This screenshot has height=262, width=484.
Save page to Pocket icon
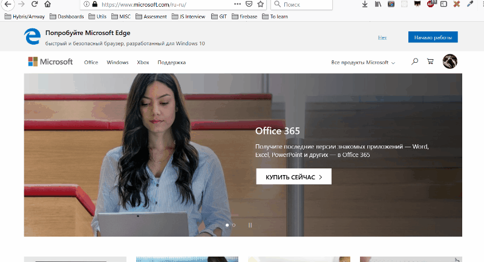click(x=249, y=4)
